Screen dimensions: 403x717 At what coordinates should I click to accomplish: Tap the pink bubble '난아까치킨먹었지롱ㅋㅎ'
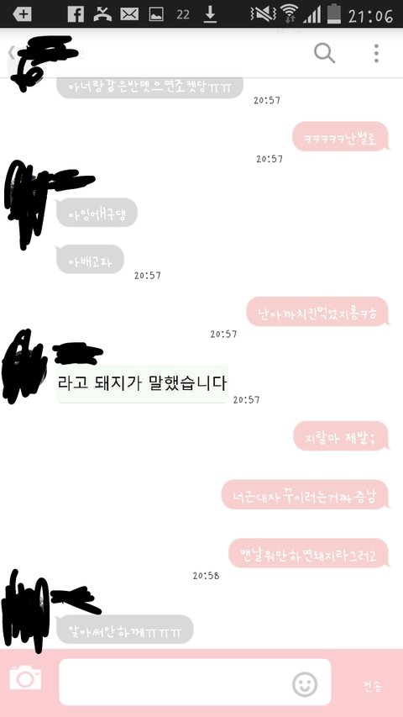click(x=317, y=311)
